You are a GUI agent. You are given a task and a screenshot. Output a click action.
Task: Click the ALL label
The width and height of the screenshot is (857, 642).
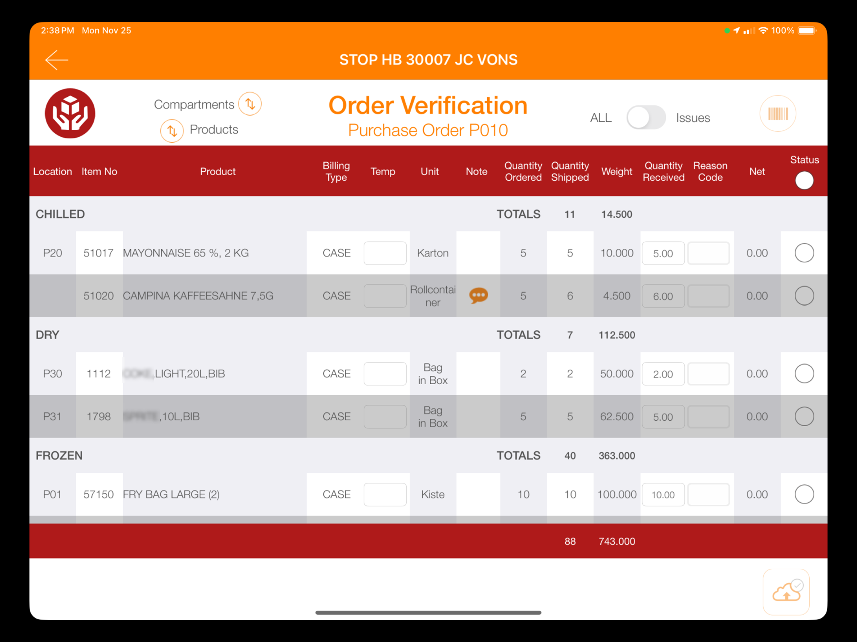tap(600, 118)
